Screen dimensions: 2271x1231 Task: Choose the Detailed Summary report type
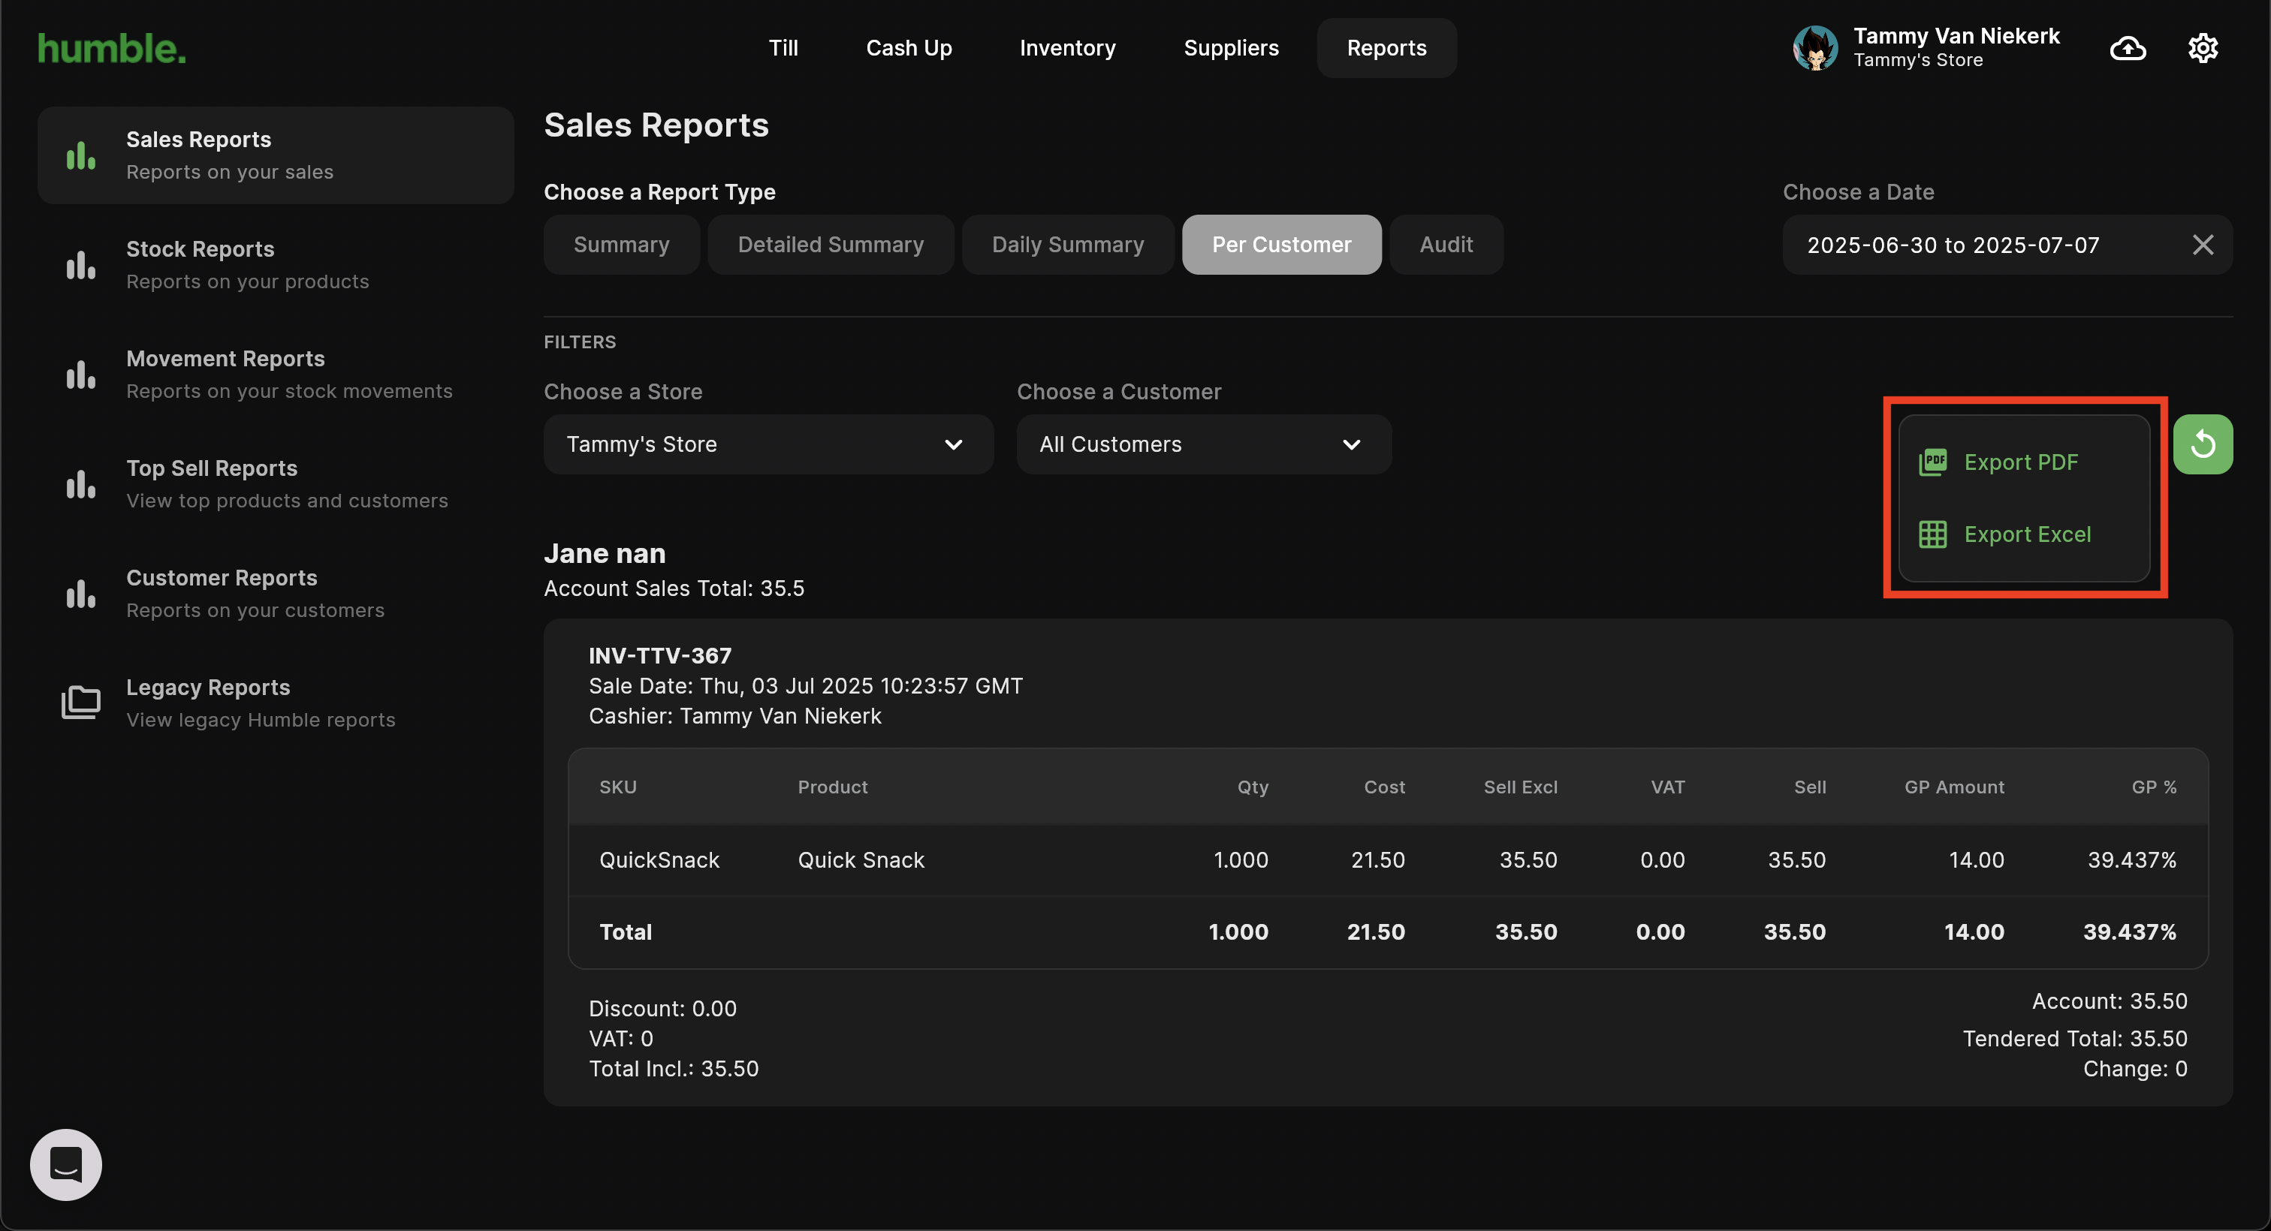click(831, 245)
